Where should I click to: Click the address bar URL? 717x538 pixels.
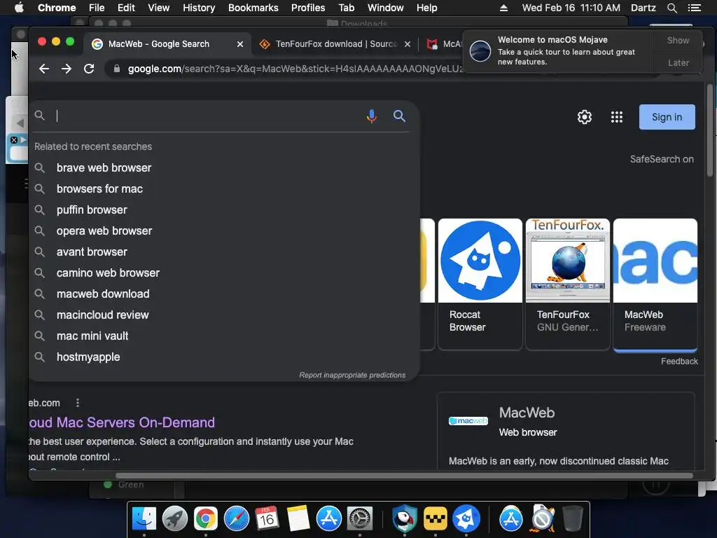pos(295,69)
